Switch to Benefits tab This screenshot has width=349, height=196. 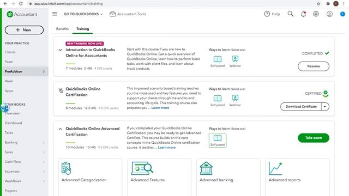coord(62,29)
